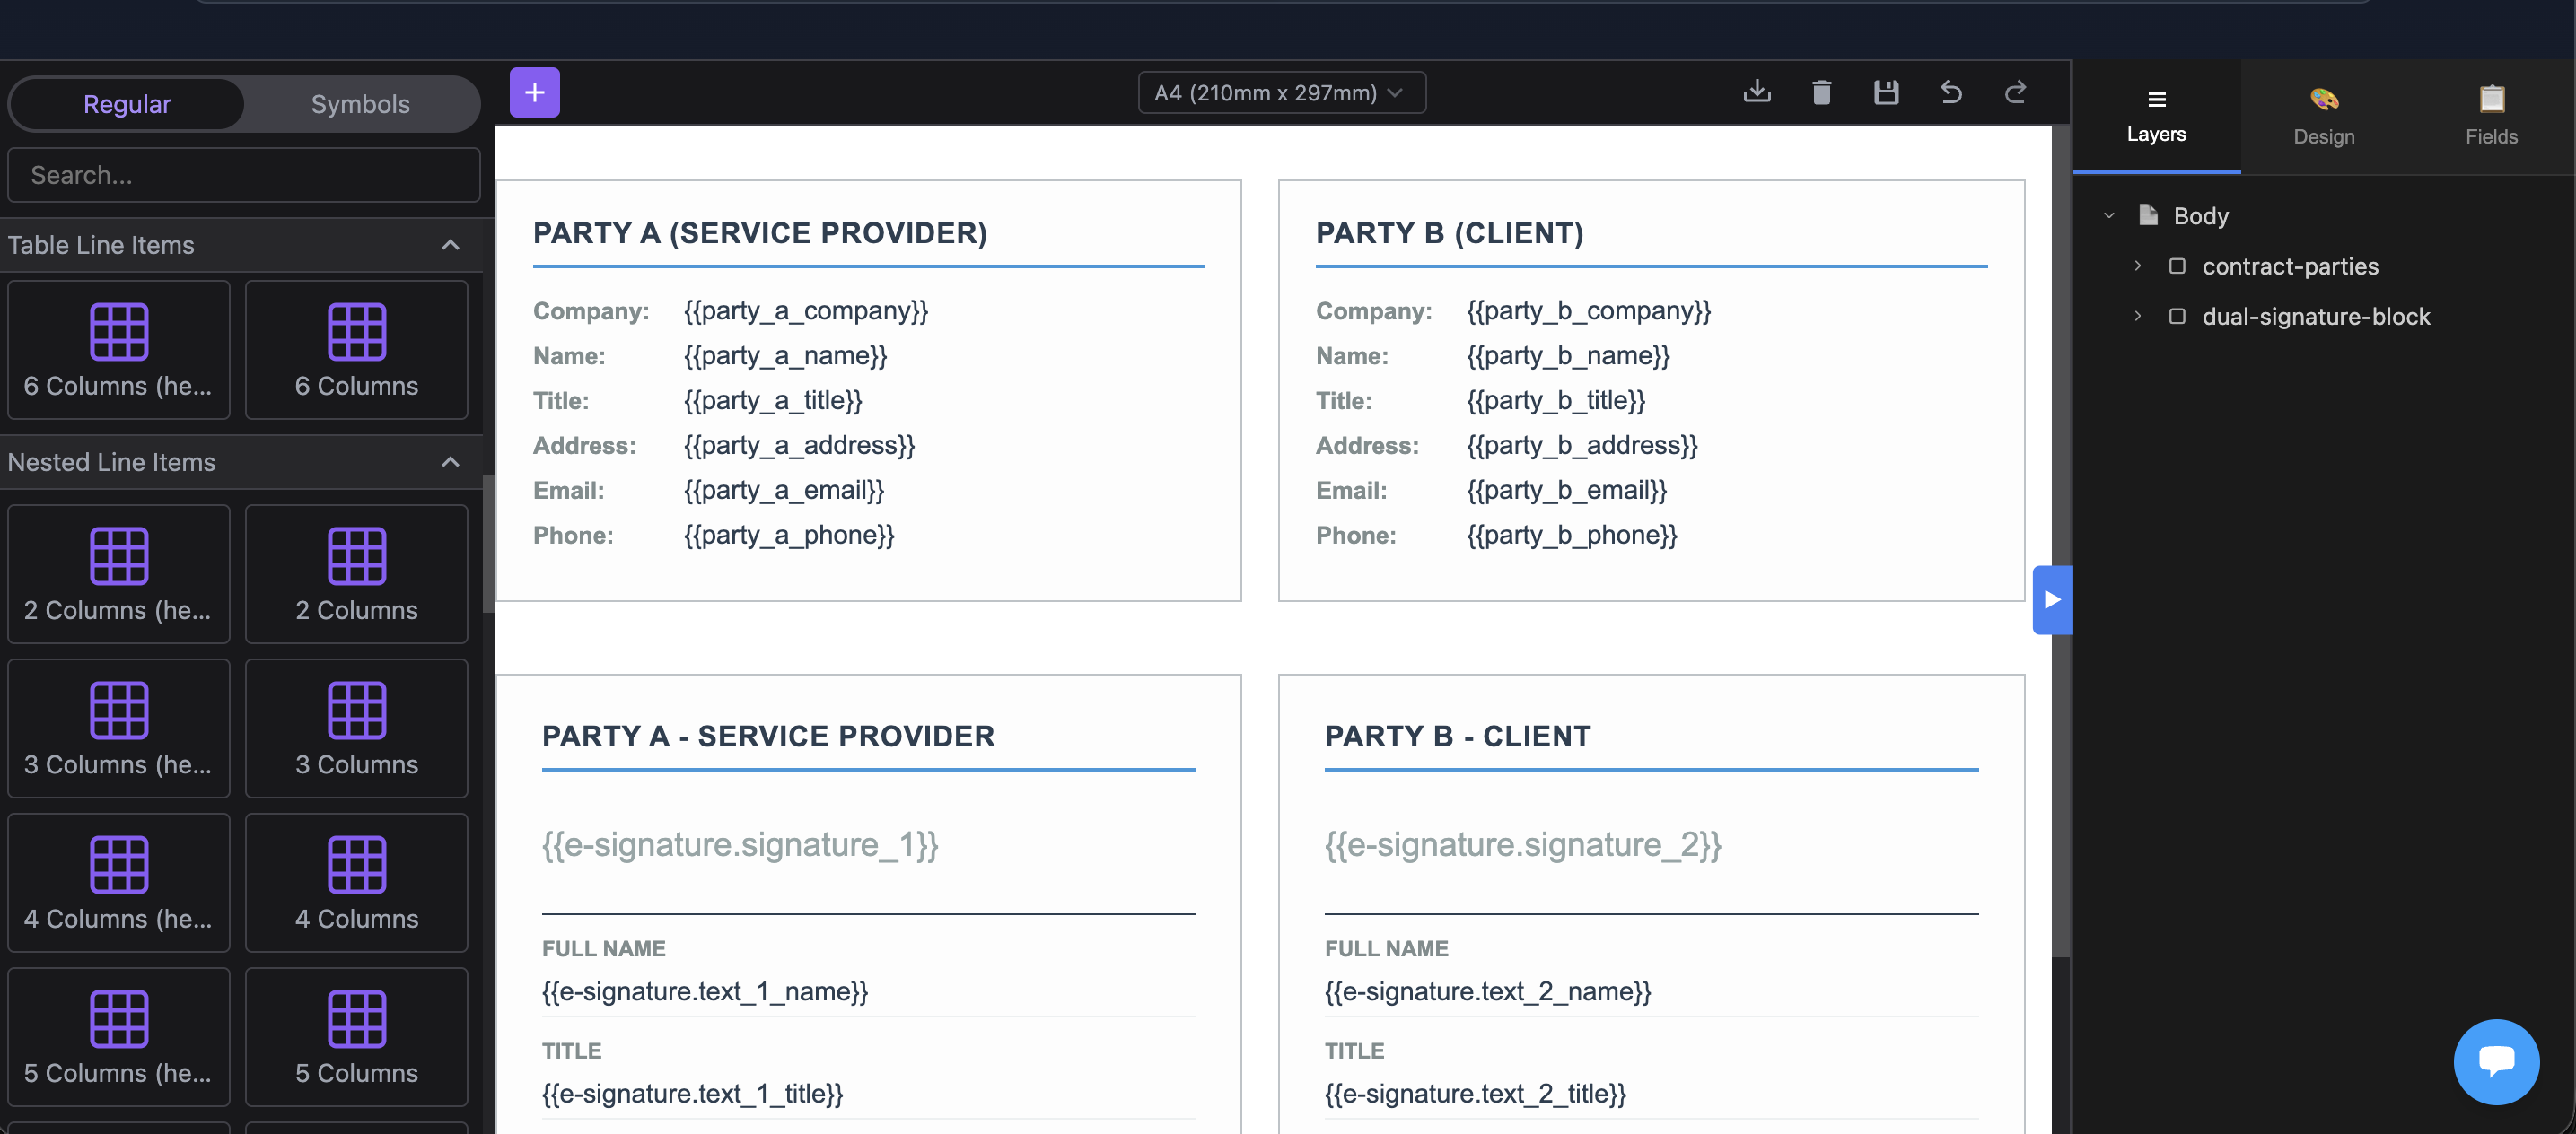The height and width of the screenshot is (1134, 2576).
Task: Add the 6 Columns table block
Action: pos(356,349)
